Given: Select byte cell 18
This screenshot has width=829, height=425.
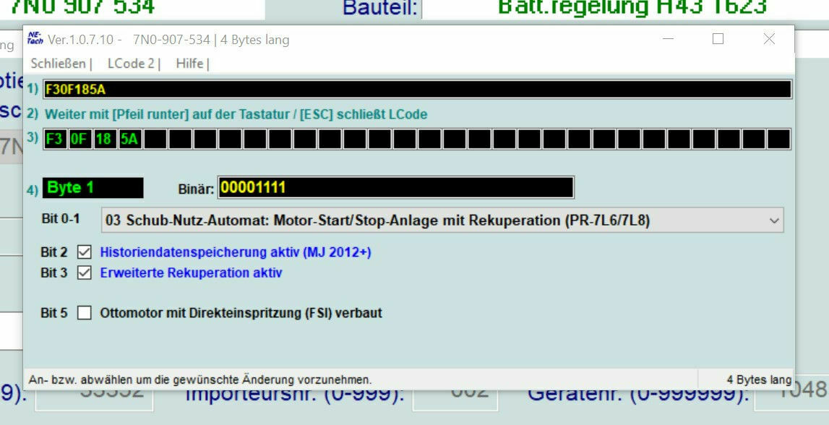Looking at the screenshot, I should (105, 139).
